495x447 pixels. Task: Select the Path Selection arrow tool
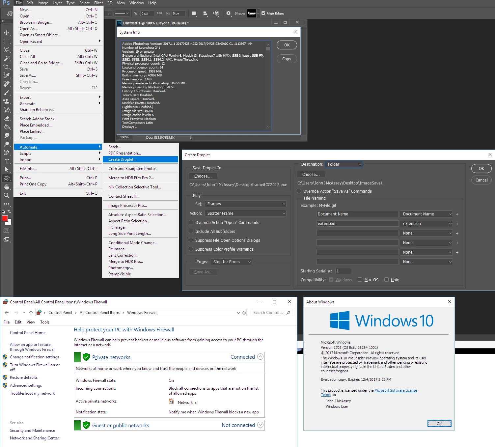(x=6, y=170)
